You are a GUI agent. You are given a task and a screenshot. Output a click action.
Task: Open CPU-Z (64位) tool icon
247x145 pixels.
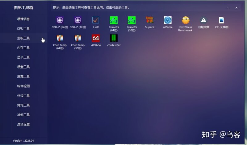[x=60, y=20]
